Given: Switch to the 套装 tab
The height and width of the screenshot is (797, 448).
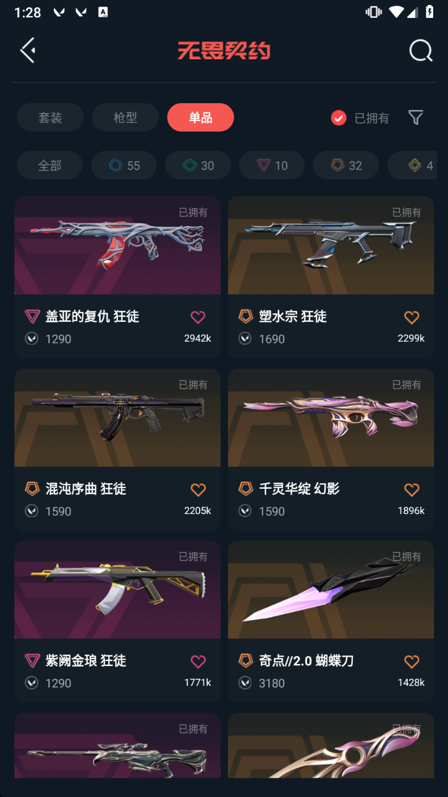Looking at the screenshot, I should coord(50,117).
